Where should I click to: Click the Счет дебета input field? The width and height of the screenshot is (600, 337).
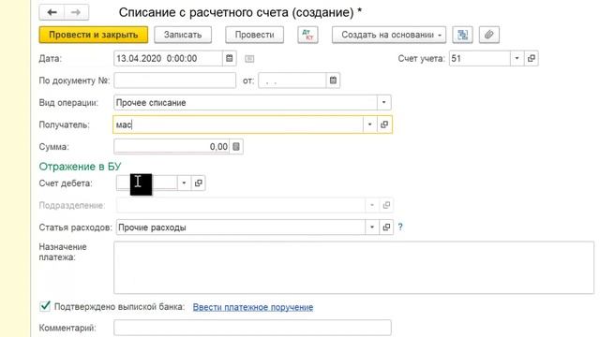[147, 183]
